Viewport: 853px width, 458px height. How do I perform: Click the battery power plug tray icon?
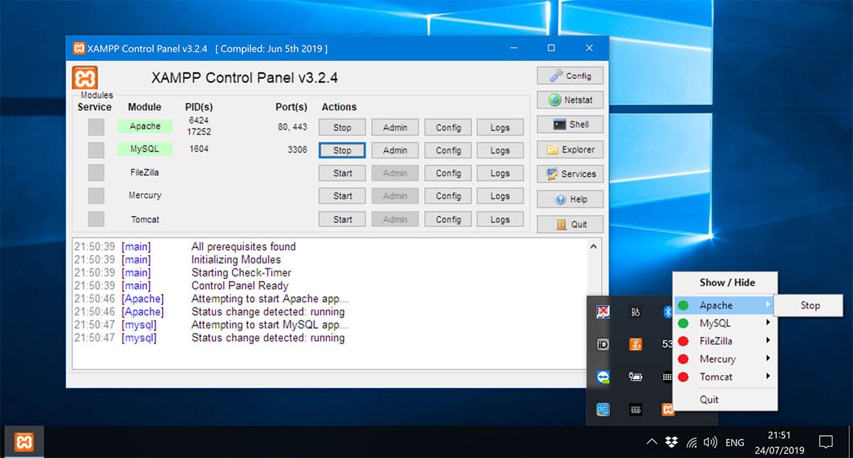click(635, 377)
